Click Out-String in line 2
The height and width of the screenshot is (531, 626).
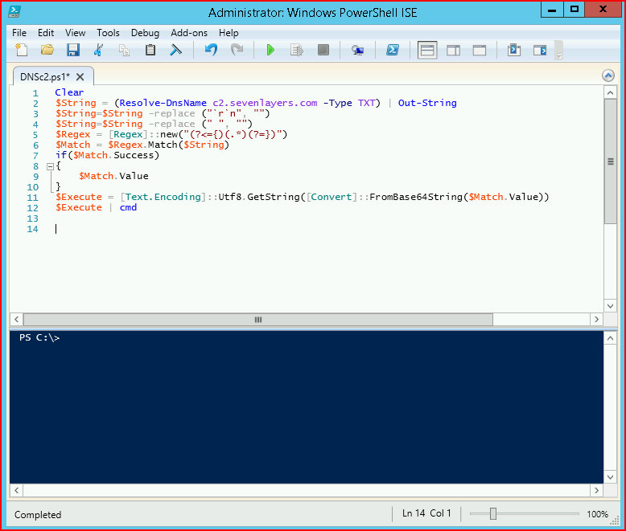tap(427, 103)
